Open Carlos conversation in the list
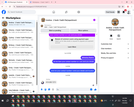The height and width of the screenshot is (107, 134). click(18, 54)
